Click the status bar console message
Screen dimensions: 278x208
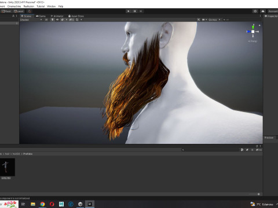[x=14, y=198]
